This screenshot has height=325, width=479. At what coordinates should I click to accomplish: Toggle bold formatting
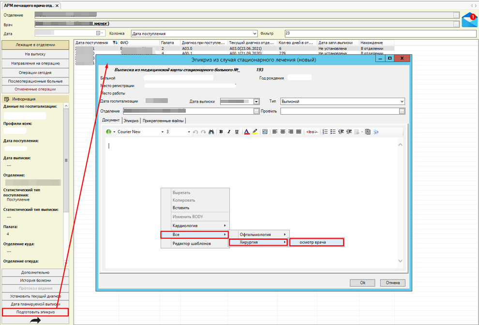pos(221,132)
